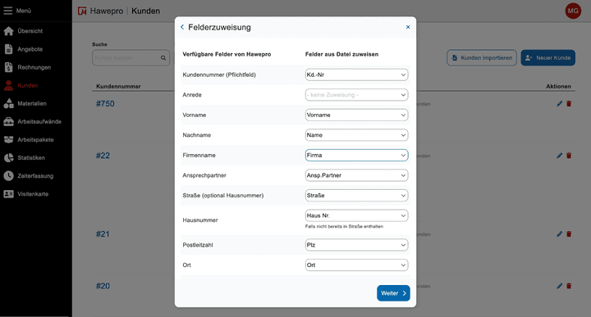Open Materialien in the sidebar
Image resolution: width=591 pixels, height=317 pixels.
[x=32, y=103]
